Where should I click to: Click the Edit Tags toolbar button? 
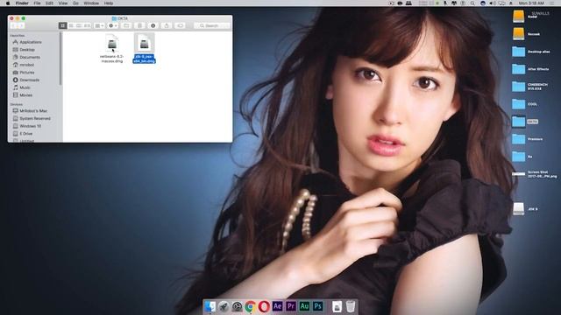click(x=180, y=25)
